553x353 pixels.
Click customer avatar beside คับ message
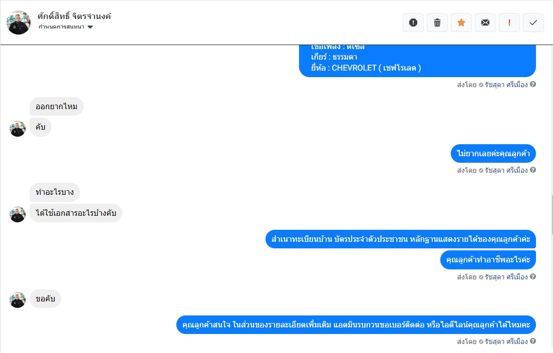17,129
